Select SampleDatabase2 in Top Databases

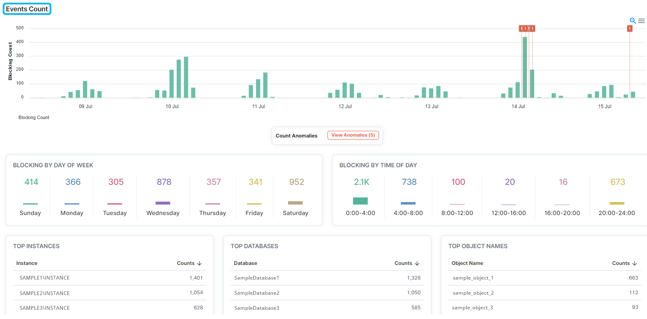pyautogui.click(x=257, y=293)
